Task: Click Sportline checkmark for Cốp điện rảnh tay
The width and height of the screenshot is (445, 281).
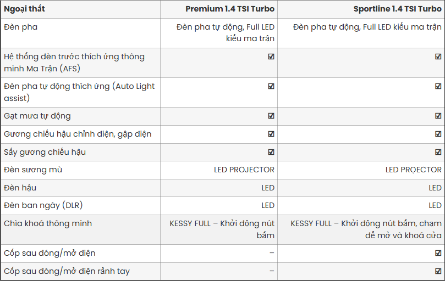Action: [x=438, y=271]
